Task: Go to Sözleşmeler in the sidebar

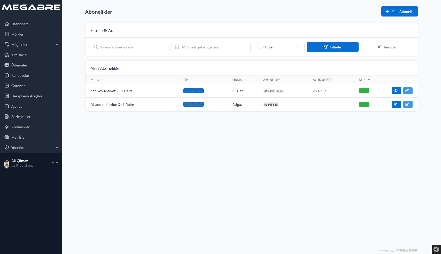Action: tap(21, 117)
